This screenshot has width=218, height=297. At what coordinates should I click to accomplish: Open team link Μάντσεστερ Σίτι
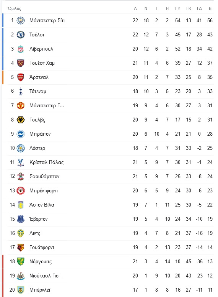[x=47, y=20]
